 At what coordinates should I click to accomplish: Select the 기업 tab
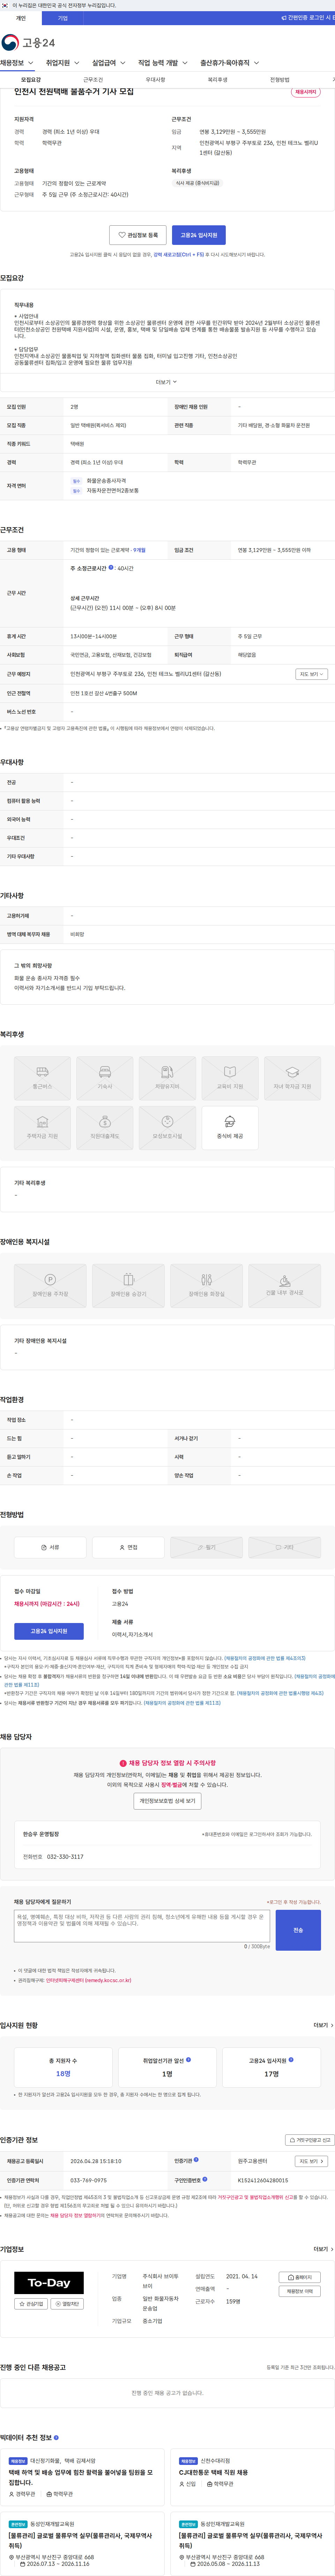click(63, 18)
